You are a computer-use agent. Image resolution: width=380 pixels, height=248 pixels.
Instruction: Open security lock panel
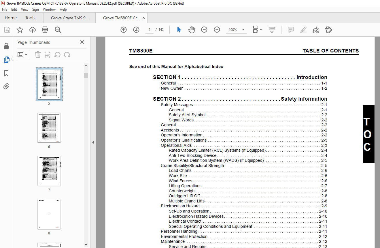tap(6, 46)
